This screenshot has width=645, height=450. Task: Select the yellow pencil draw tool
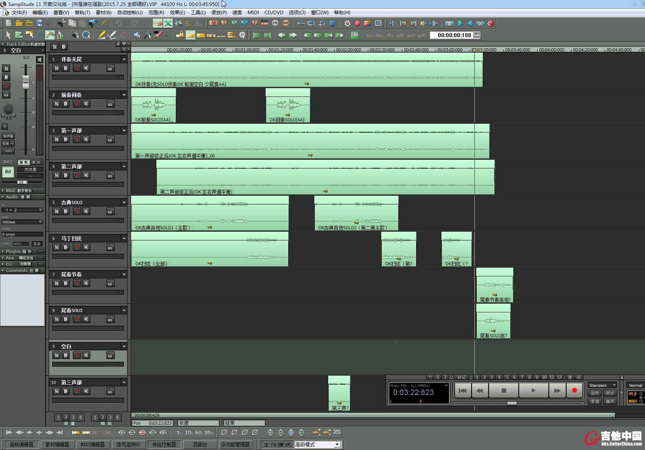coord(102,35)
